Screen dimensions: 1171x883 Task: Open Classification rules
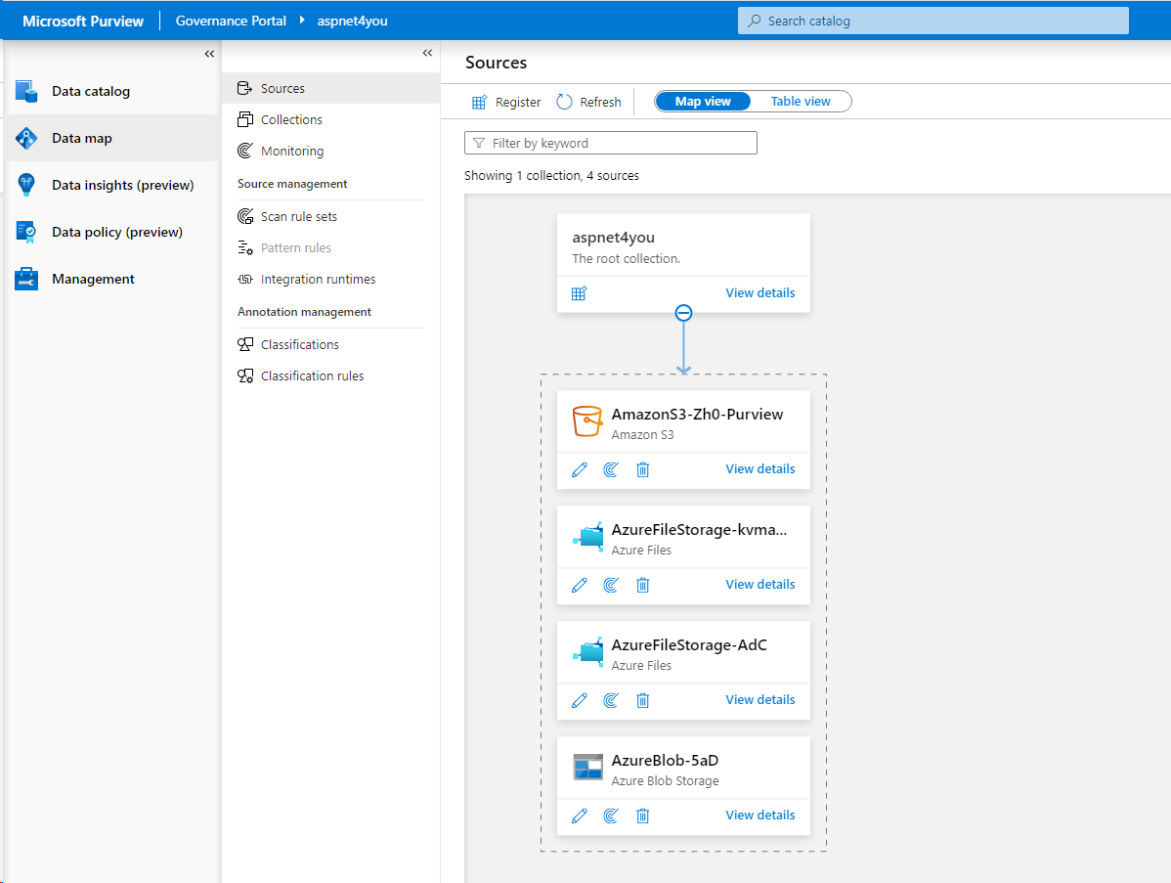(330, 375)
